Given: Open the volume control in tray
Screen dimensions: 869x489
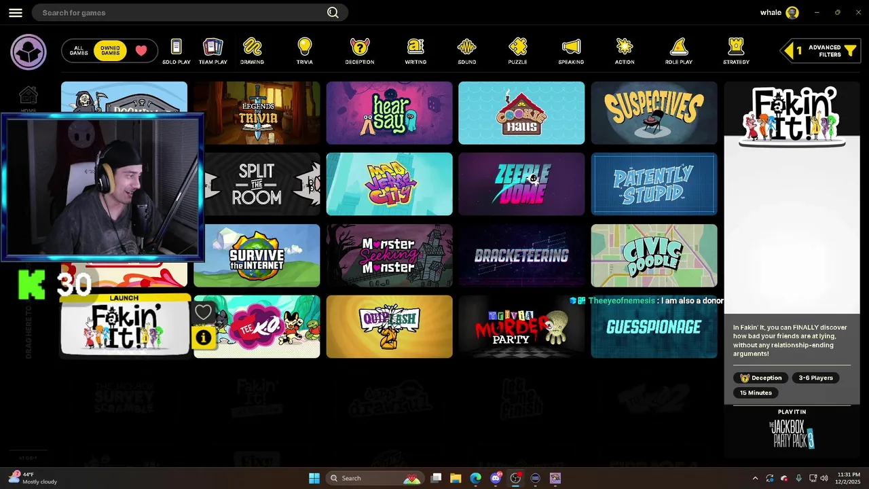Looking at the screenshot, I should click(824, 478).
